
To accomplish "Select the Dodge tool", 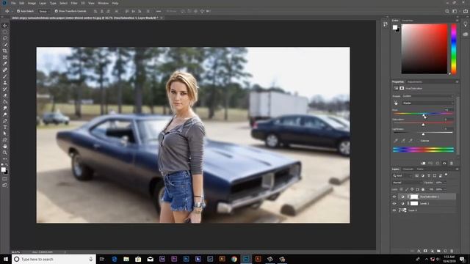I will pos(5,114).
